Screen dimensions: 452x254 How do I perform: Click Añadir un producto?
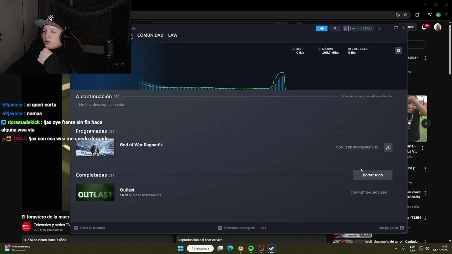point(89,228)
